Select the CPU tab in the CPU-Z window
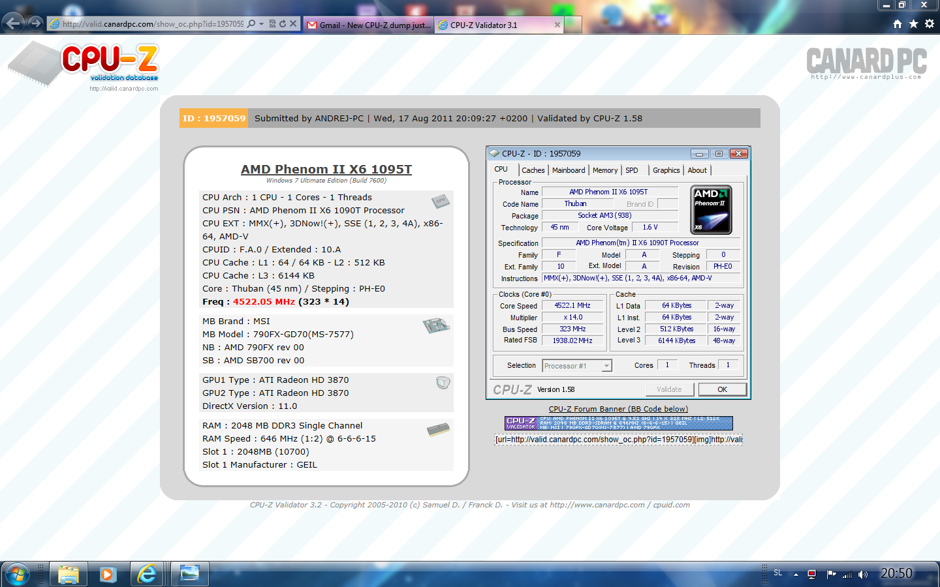This screenshot has height=587, width=940. point(501,170)
